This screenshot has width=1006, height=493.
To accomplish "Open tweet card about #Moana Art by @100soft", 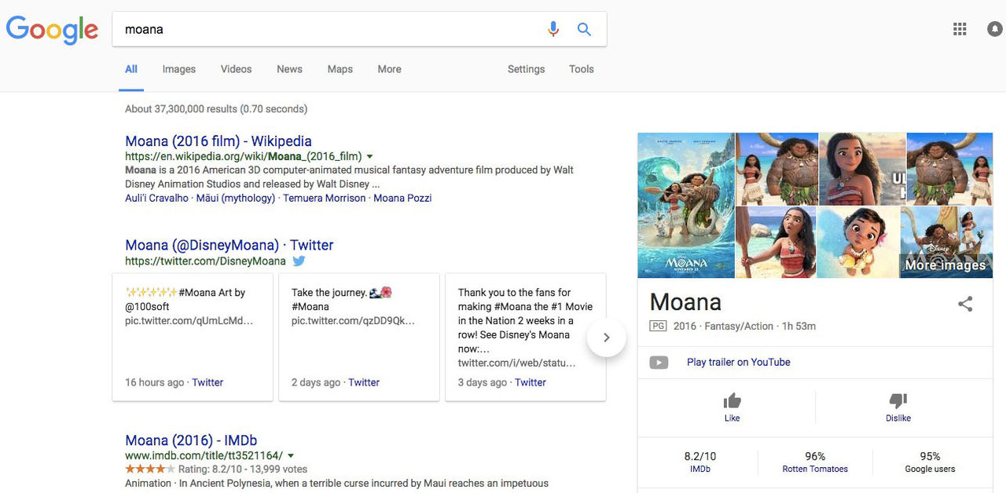I will click(x=193, y=338).
